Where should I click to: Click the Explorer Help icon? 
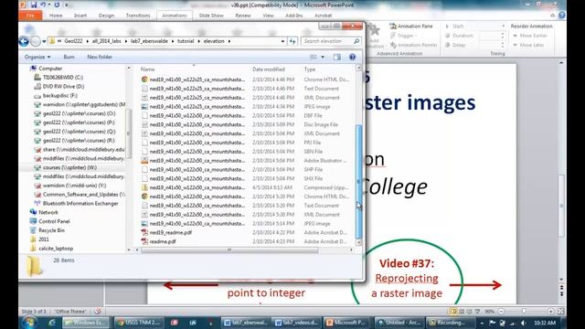pos(352,57)
